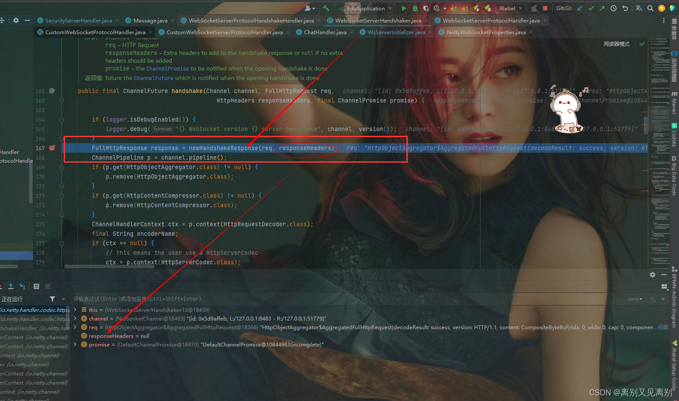This screenshot has height=401, width=679.
Task: Switch to NettyWebSocketProperties.java tab
Action: 486,32
